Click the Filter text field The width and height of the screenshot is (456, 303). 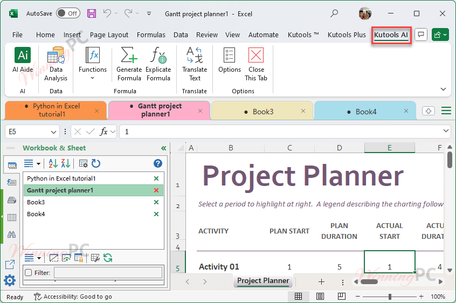tap(108, 273)
